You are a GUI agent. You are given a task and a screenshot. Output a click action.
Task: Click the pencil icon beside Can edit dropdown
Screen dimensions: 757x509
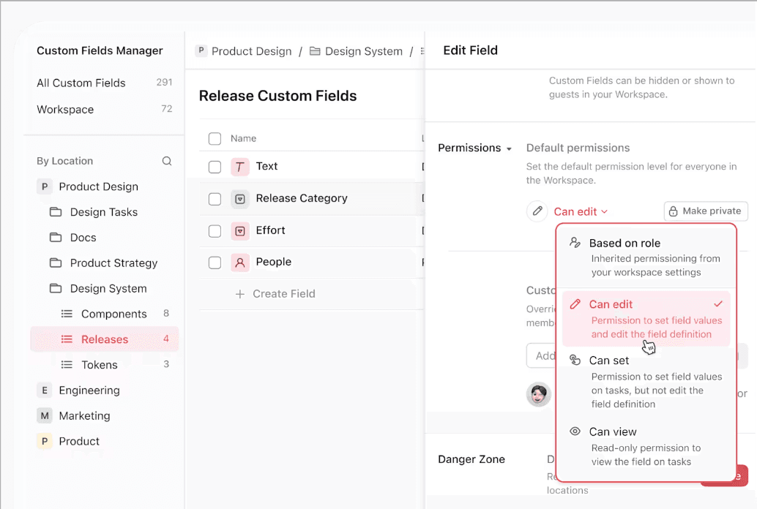(x=537, y=211)
